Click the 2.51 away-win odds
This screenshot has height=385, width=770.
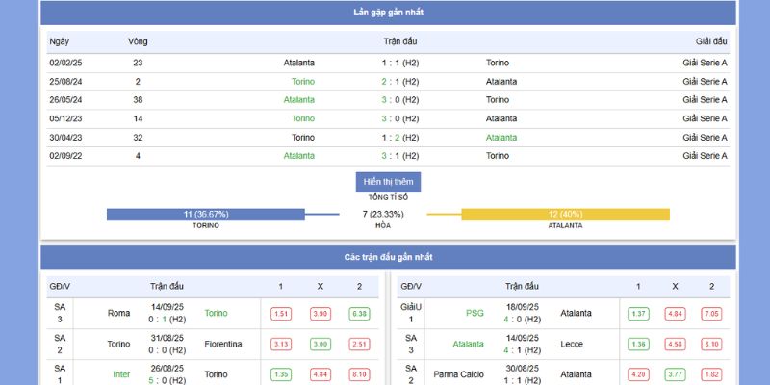tap(359, 345)
